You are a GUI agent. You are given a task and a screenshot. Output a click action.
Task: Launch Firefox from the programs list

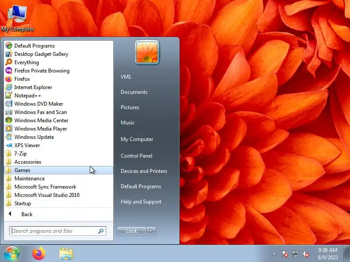59,79
